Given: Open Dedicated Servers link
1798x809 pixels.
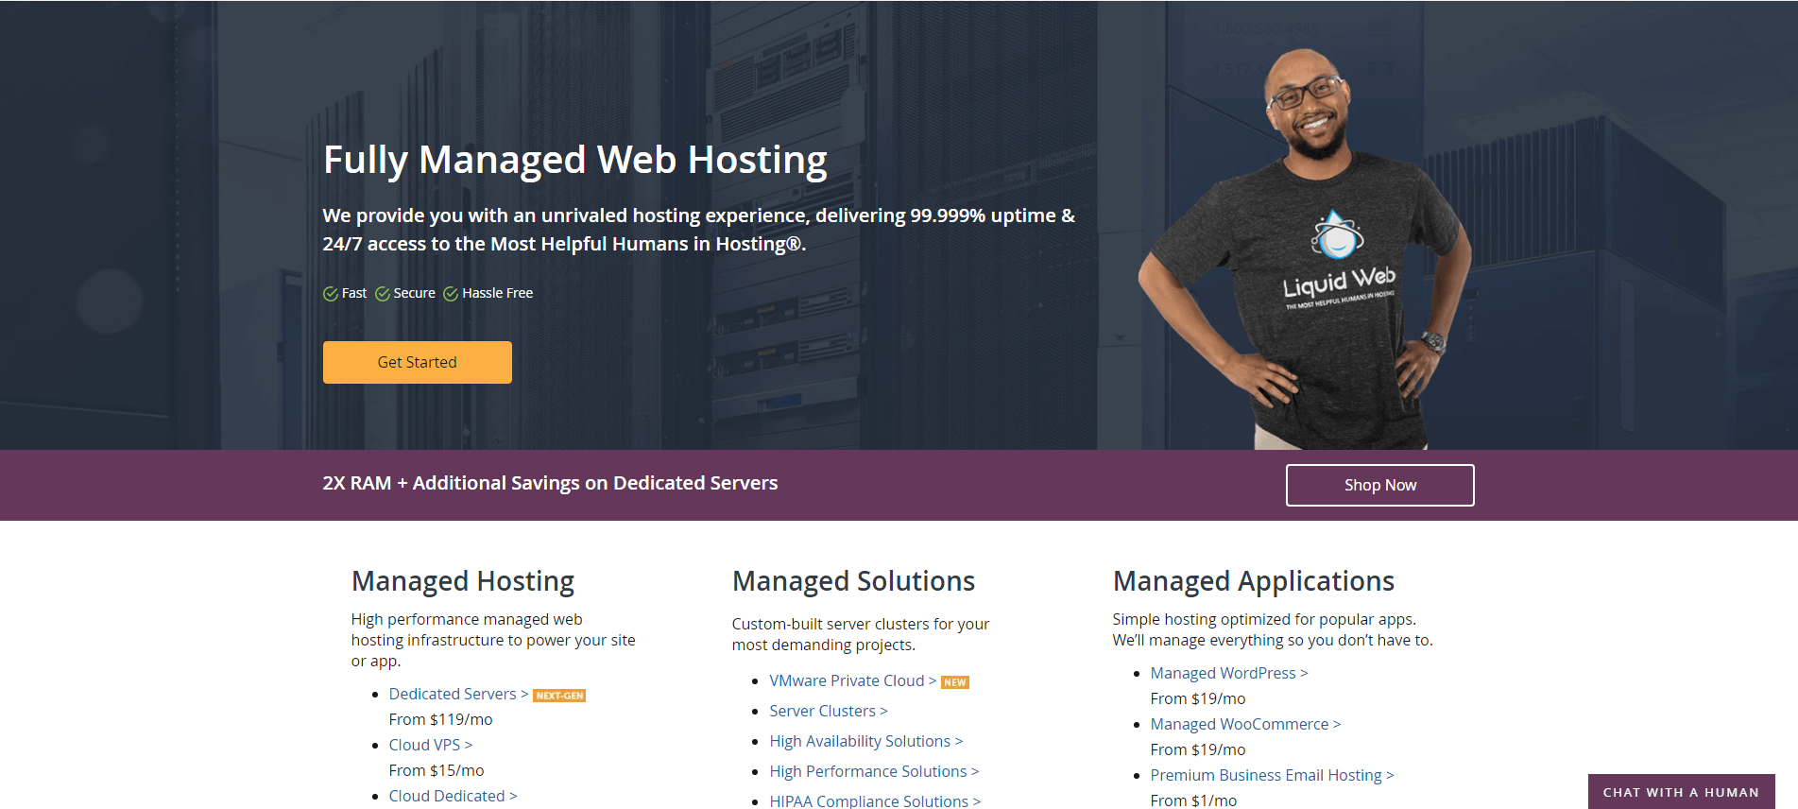Looking at the screenshot, I should (x=458, y=694).
